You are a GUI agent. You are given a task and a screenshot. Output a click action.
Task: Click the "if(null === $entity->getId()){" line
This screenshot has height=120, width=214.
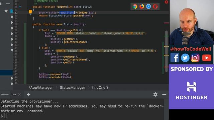(61, 30)
